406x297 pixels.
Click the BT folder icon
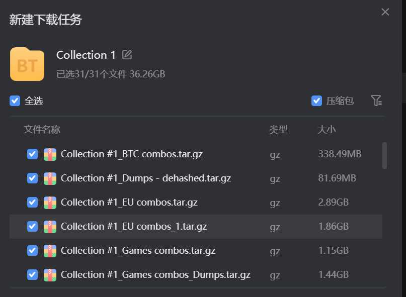(27, 64)
